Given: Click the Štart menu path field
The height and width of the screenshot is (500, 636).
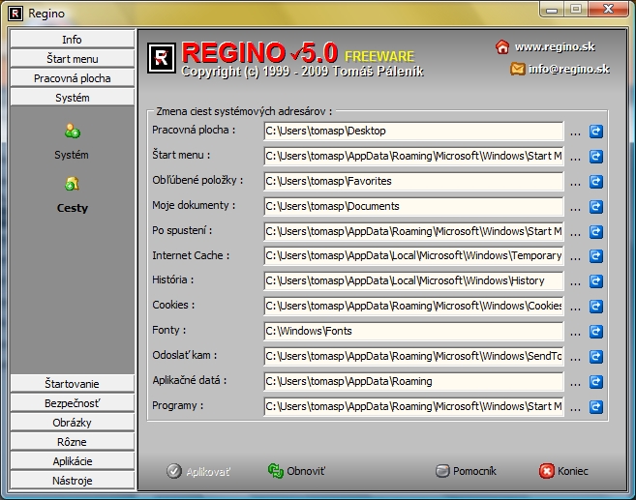Looking at the screenshot, I should coord(413,156).
